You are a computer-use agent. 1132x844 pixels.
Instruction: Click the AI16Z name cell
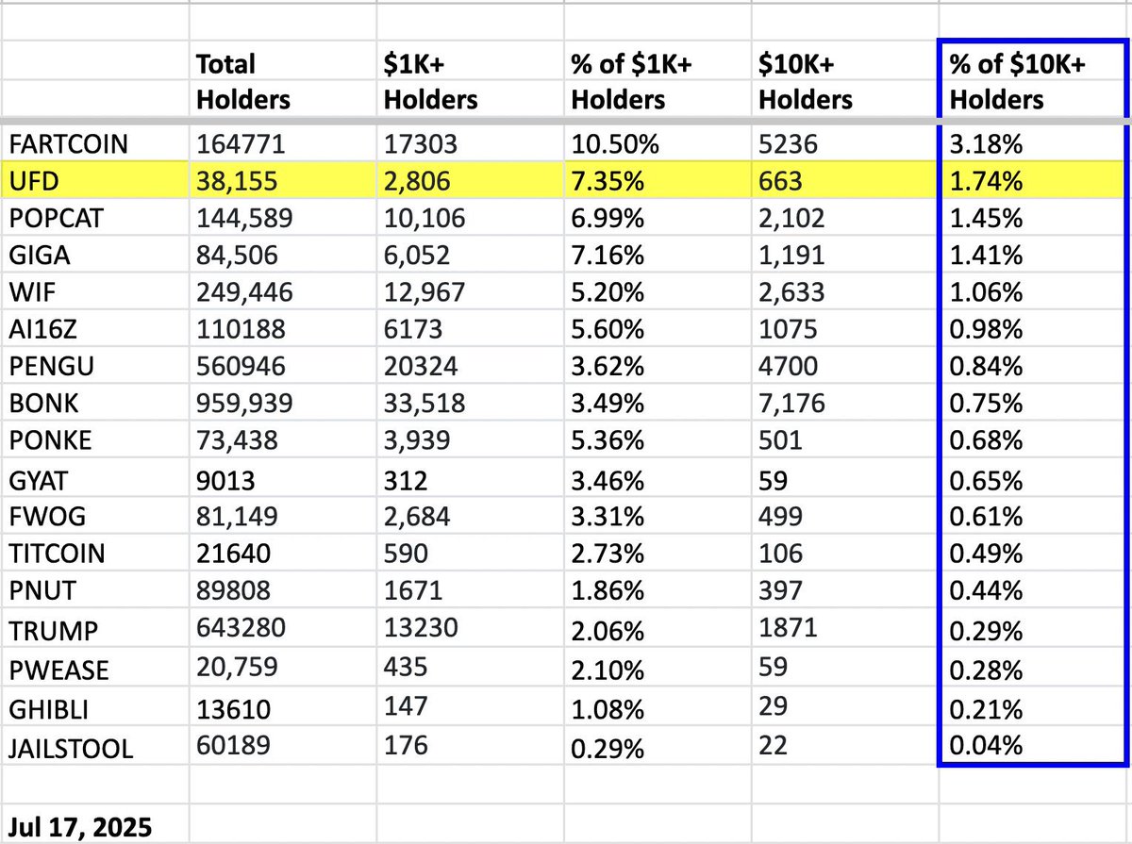(94, 329)
